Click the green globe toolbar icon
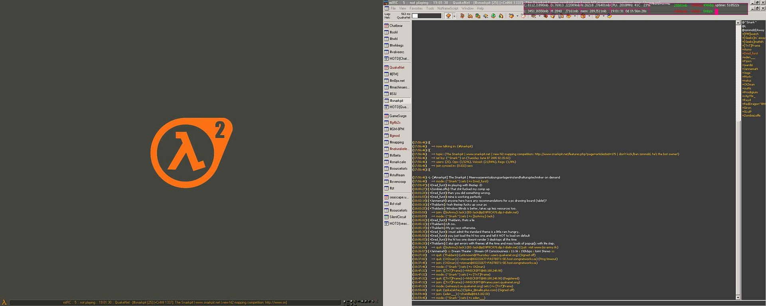This screenshot has width=766, height=306. [493, 16]
